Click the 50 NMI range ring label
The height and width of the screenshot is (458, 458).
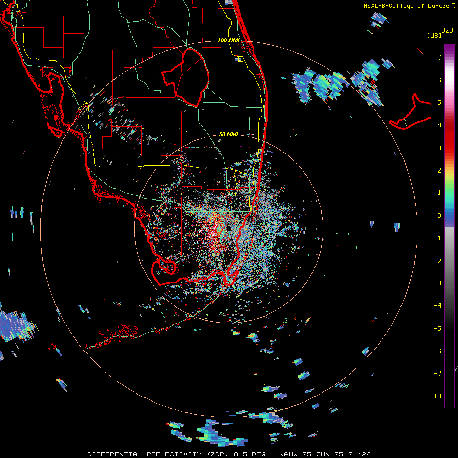coord(228,135)
